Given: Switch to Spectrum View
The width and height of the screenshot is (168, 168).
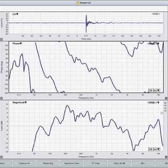Looking at the screenshot, I should click(x=72, y=163).
